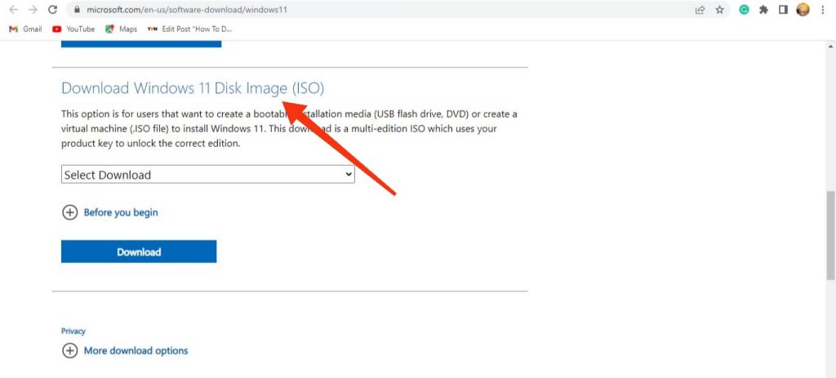Open the Edit Post bookmark
The width and height of the screenshot is (836, 378).
coord(189,29)
